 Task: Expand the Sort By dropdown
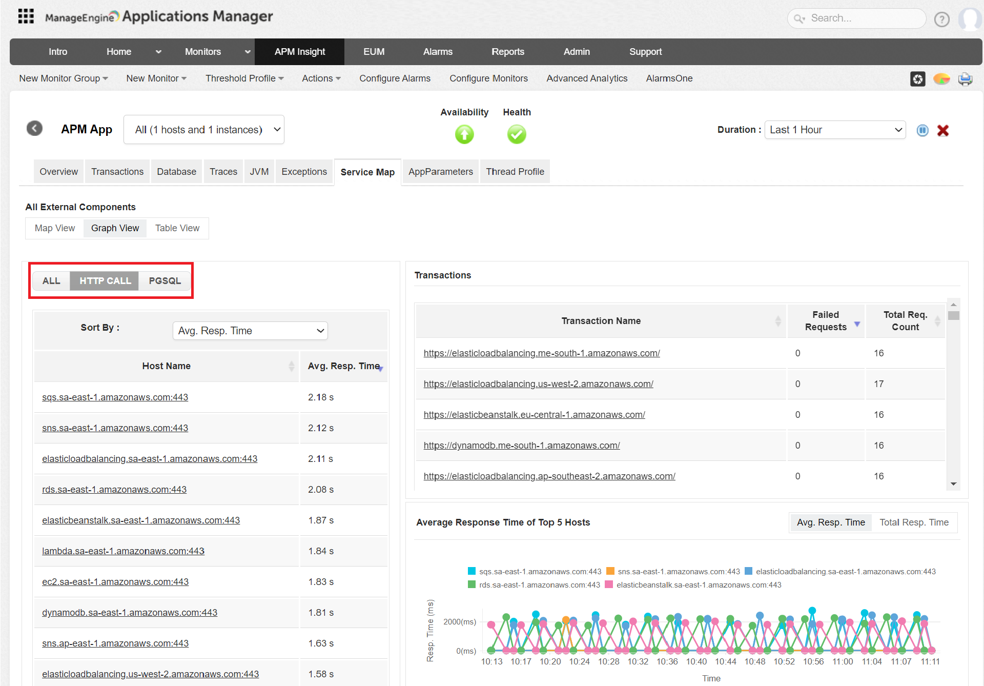click(x=250, y=331)
